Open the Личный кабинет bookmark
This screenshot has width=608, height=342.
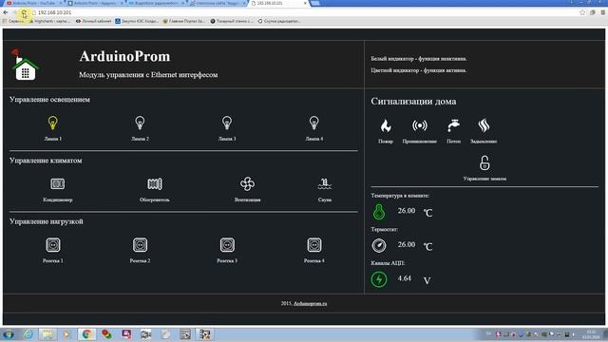click(x=93, y=21)
